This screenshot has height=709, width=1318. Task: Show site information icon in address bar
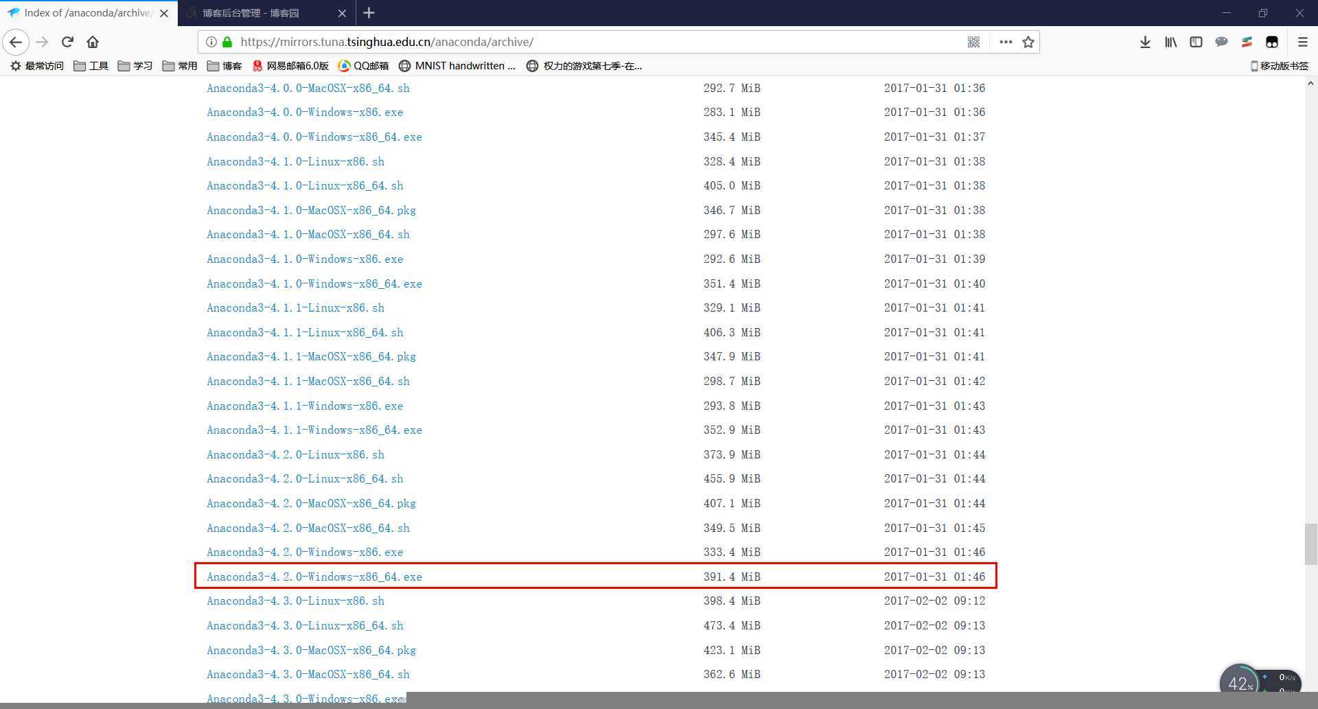point(211,42)
